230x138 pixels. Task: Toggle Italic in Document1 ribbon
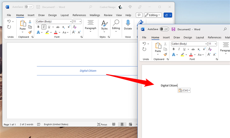(44, 27)
